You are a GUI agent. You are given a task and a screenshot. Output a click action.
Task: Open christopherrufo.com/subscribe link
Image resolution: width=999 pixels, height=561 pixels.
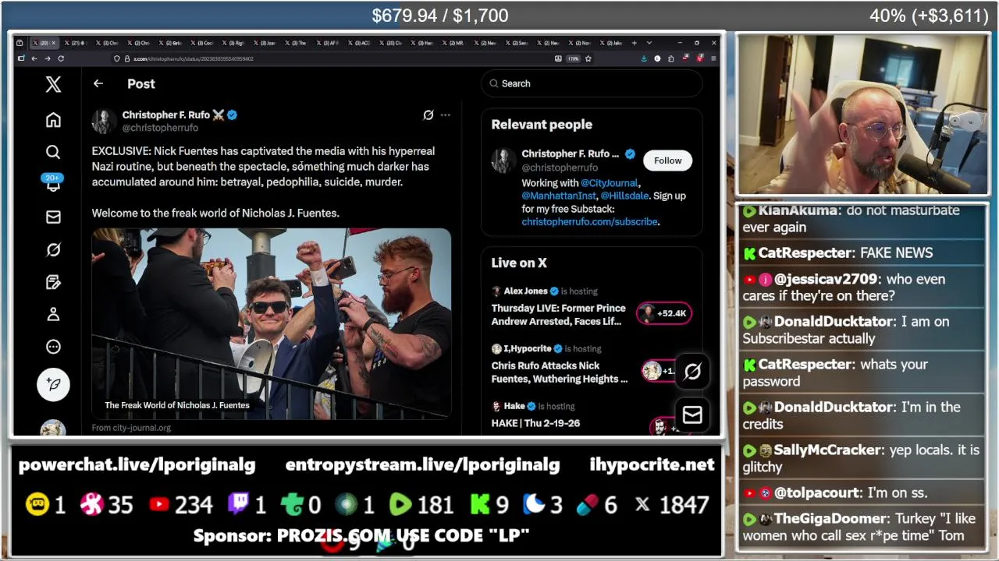(x=589, y=222)
